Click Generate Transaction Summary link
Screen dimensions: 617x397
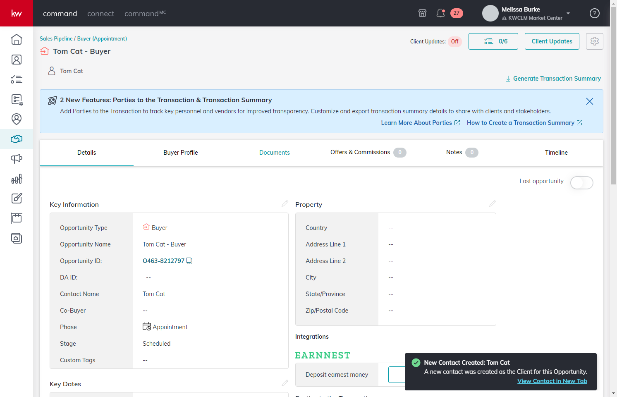553,79
